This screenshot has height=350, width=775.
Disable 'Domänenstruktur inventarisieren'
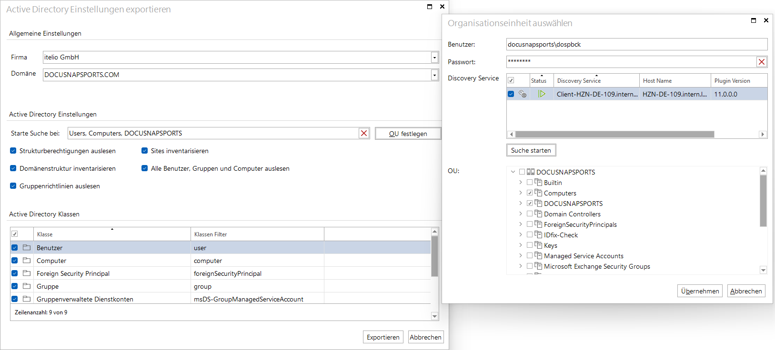pyautogui.click(x=13, y=168)
